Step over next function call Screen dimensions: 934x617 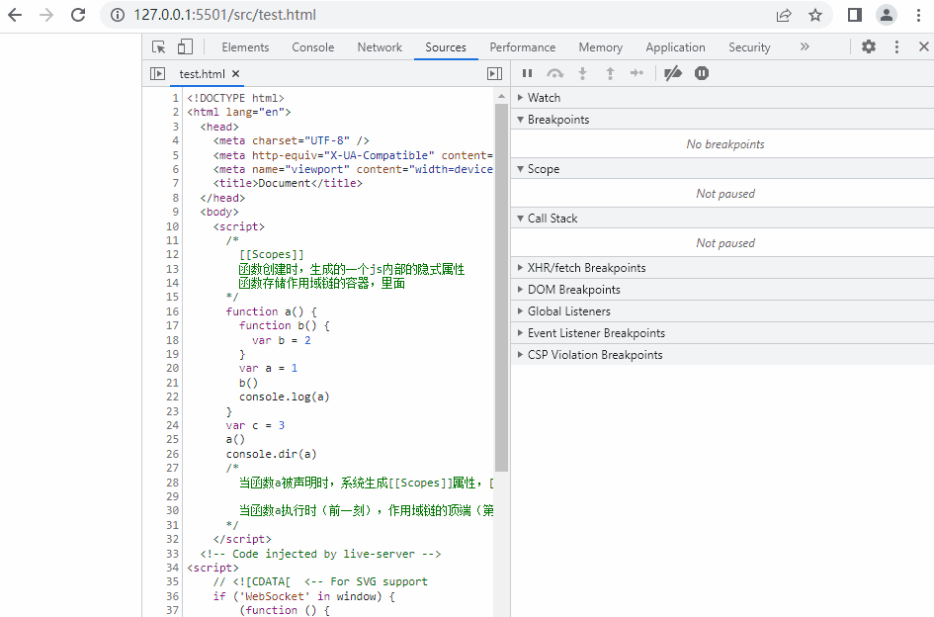point(555,73)
